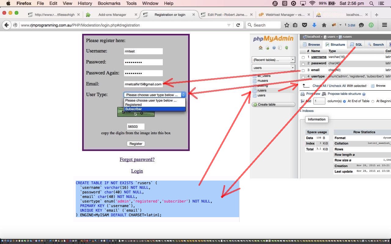Viewport: 391px width, 244px height.
Task: Open Firefox hamburger menu
Action: point(385,25)
